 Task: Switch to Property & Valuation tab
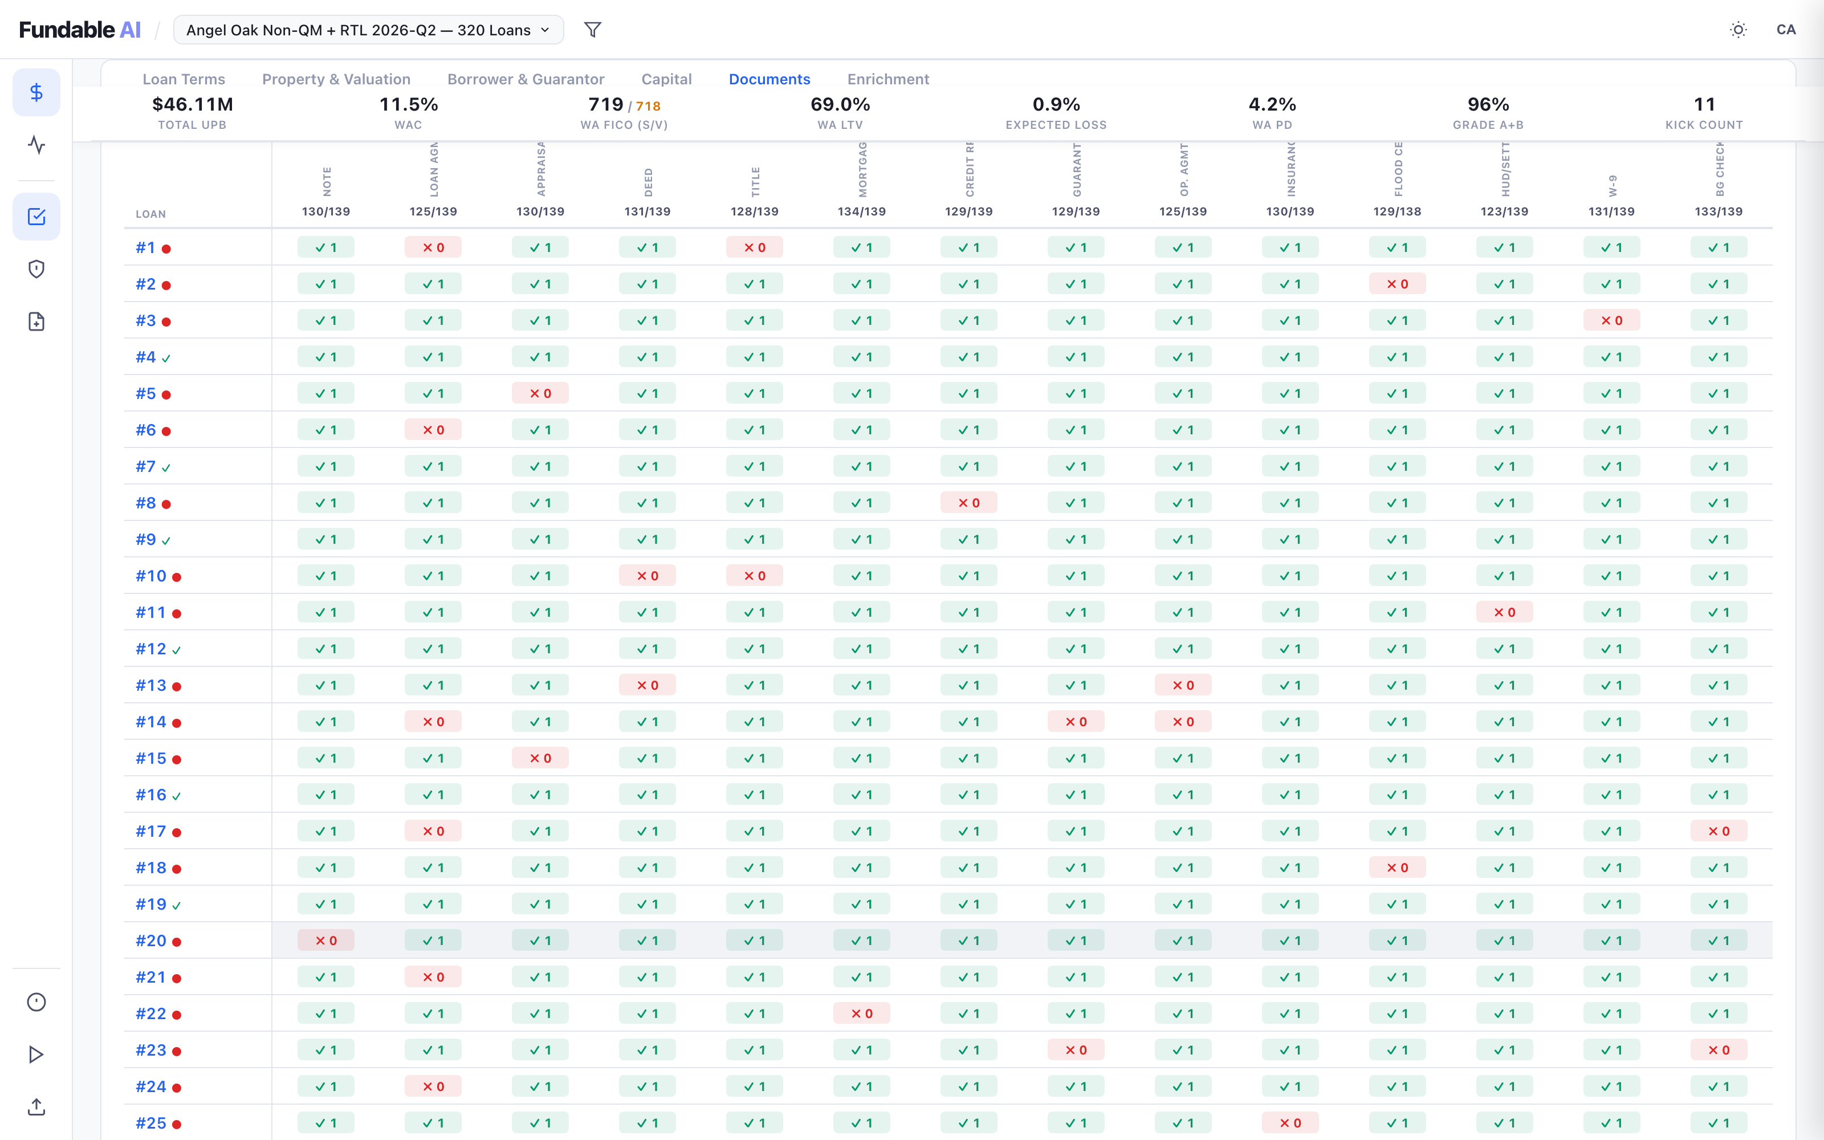point(336,79)
